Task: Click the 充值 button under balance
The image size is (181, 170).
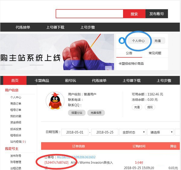Action: point(137,107)
